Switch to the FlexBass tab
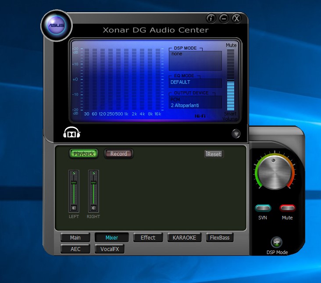Image resolution: width=321 pixels, height=283 pixels. (220, 237)
